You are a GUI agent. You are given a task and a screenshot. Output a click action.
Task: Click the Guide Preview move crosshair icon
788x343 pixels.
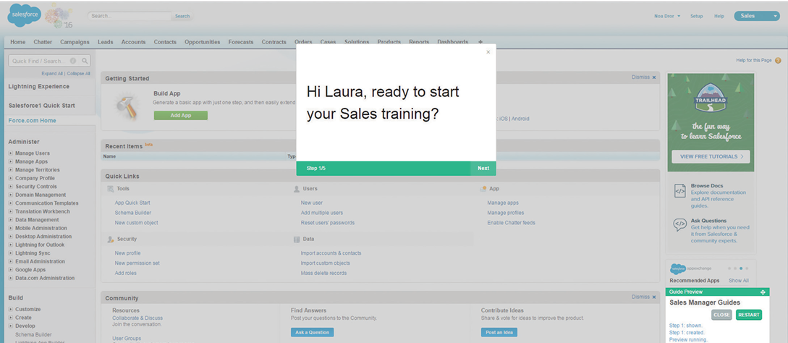click(x=763, y=292)
